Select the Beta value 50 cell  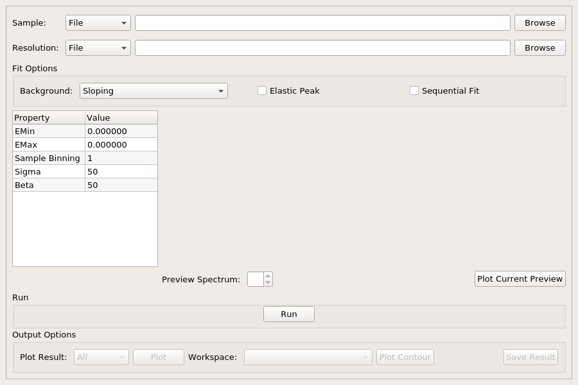tap(121, 185)
